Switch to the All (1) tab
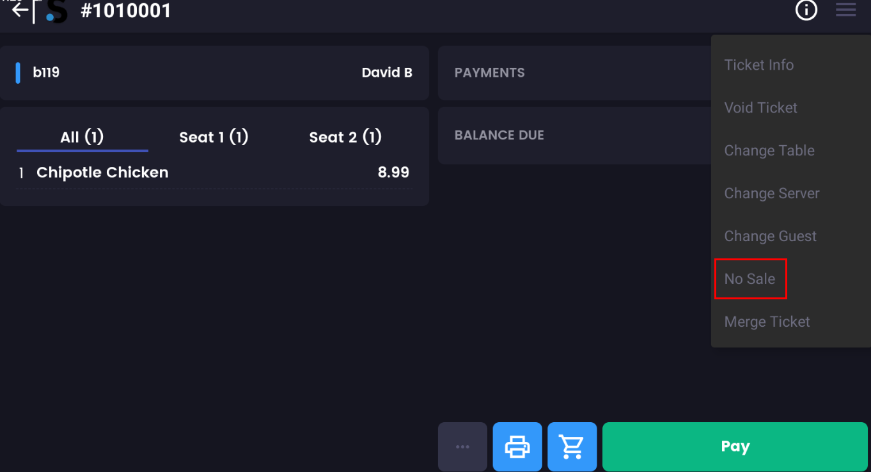 pos(82,138)
